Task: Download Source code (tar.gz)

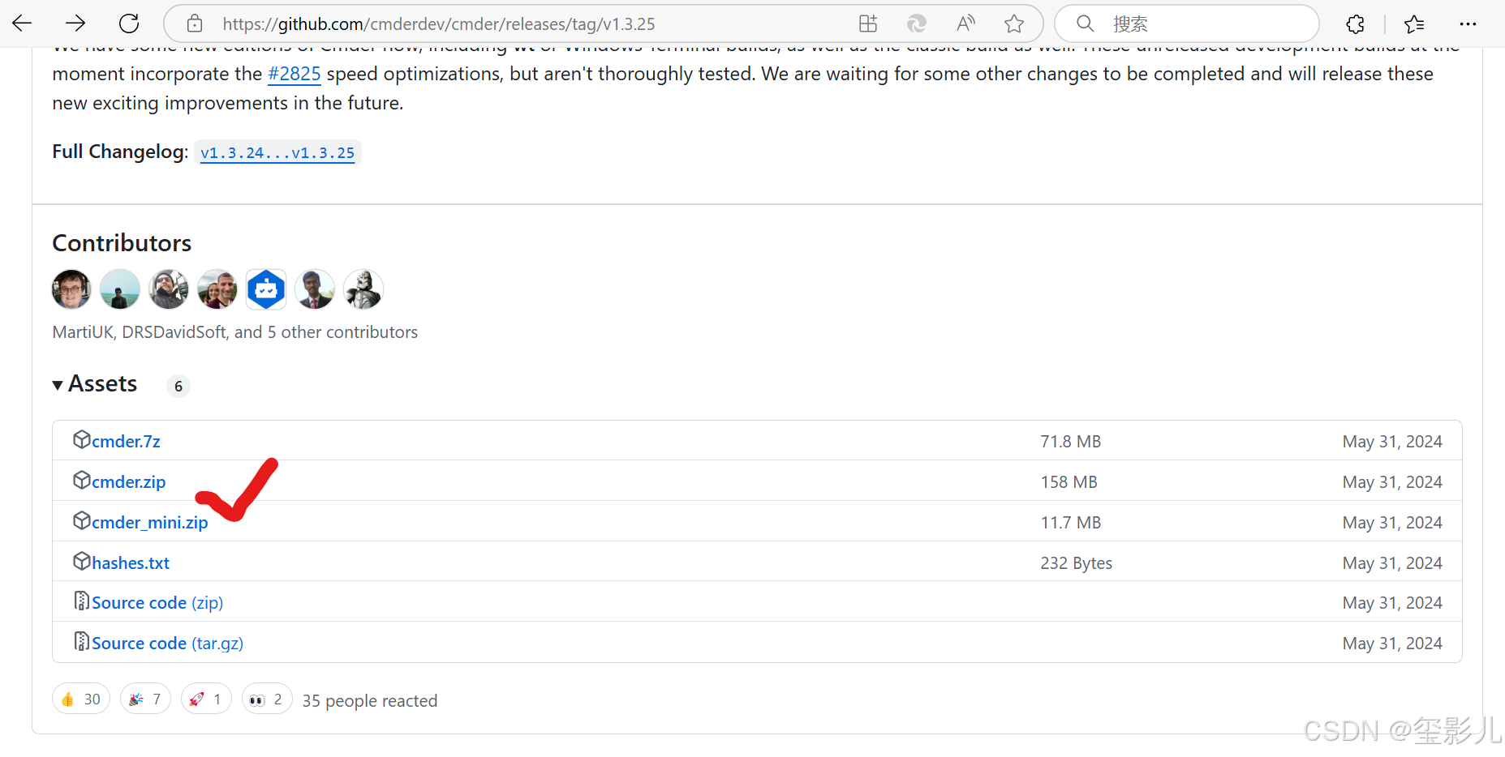Action: [168, 643]
